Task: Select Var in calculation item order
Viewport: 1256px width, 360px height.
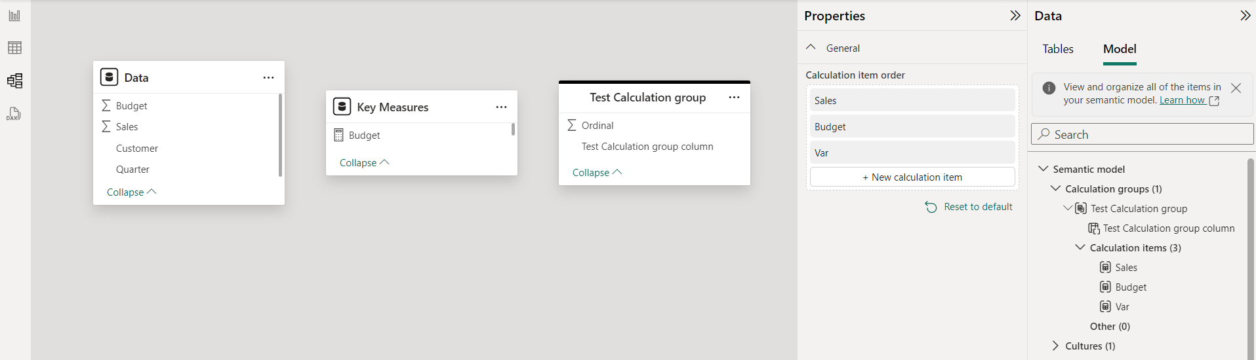Action: click(912, 153)
